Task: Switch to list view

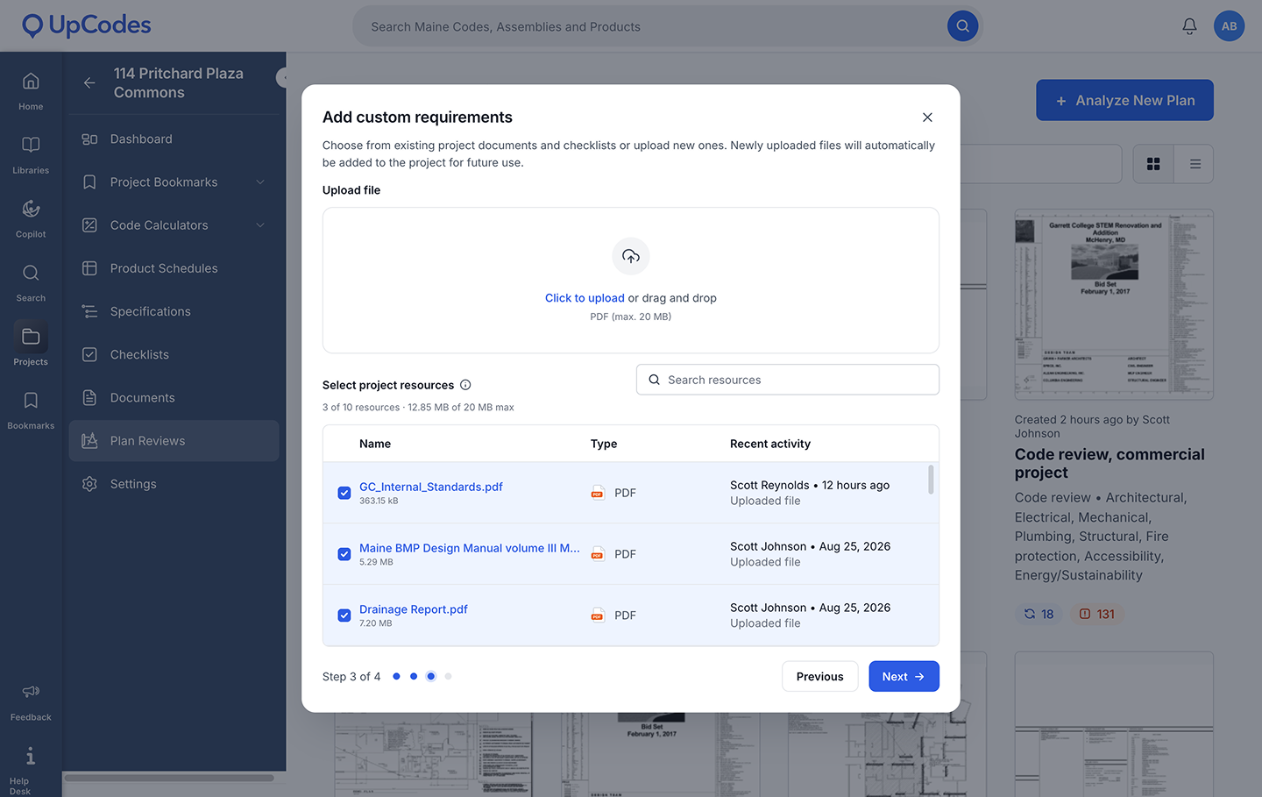Action: coord(1195,164)
